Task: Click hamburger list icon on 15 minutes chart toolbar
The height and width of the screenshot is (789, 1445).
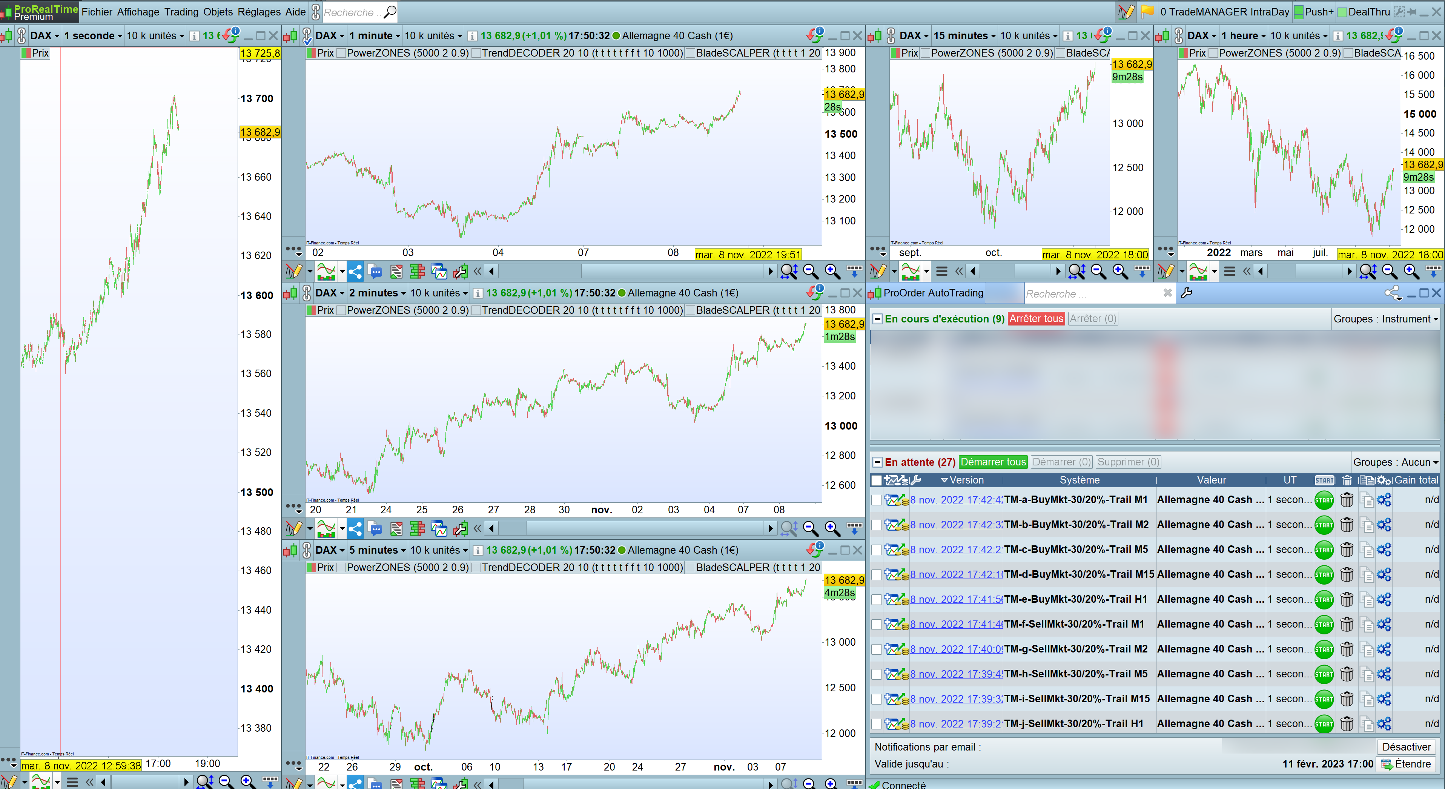Action: [x=942, y=272]
